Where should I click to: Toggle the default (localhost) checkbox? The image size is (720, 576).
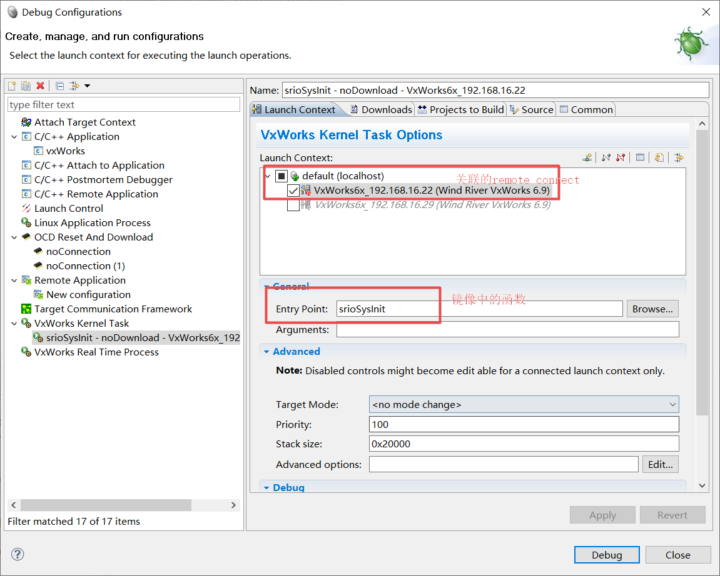[280, 176]
